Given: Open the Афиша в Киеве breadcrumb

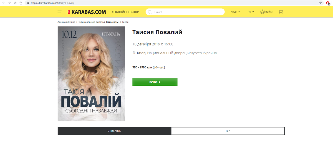Looking at the screenshot, I should click(x=66, y=22).
